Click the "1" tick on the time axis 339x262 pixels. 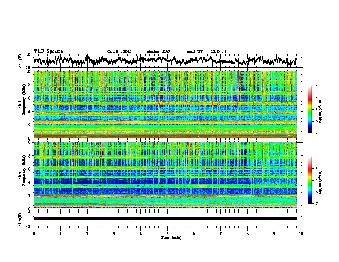point(60,234)
